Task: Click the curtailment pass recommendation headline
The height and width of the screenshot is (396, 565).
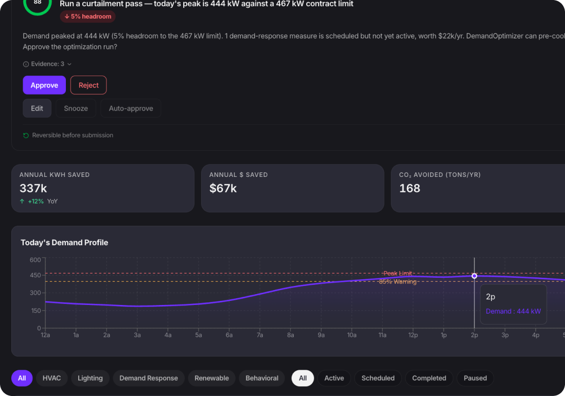Action: tap(206, 4)
